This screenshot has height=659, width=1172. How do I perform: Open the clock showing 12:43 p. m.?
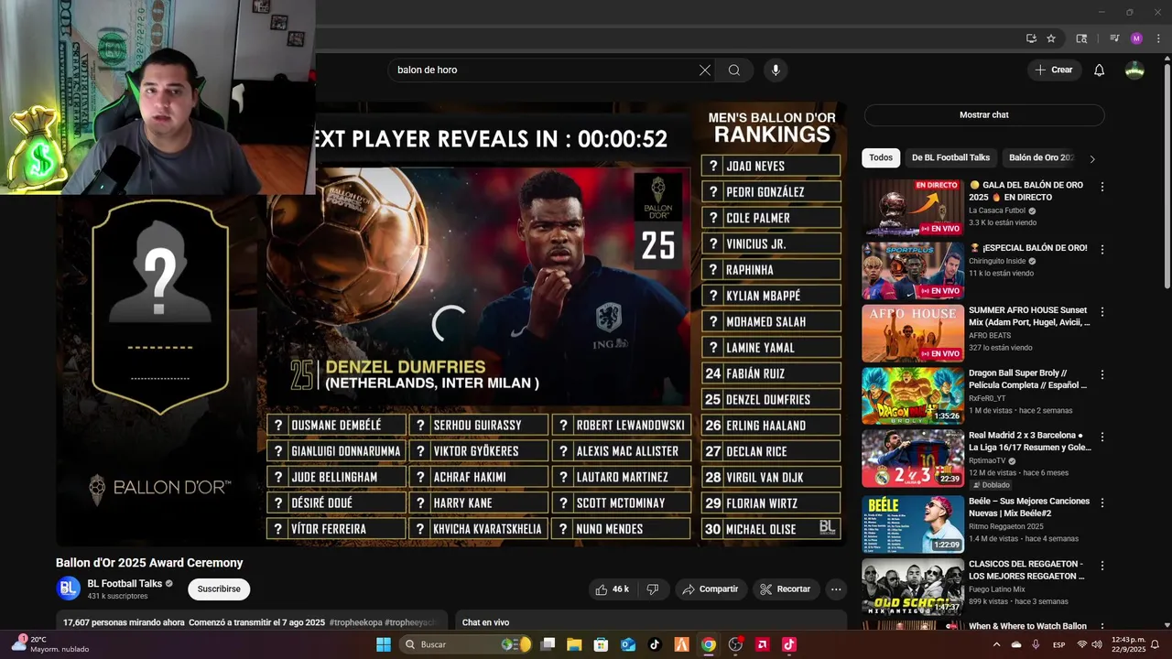1128,644
